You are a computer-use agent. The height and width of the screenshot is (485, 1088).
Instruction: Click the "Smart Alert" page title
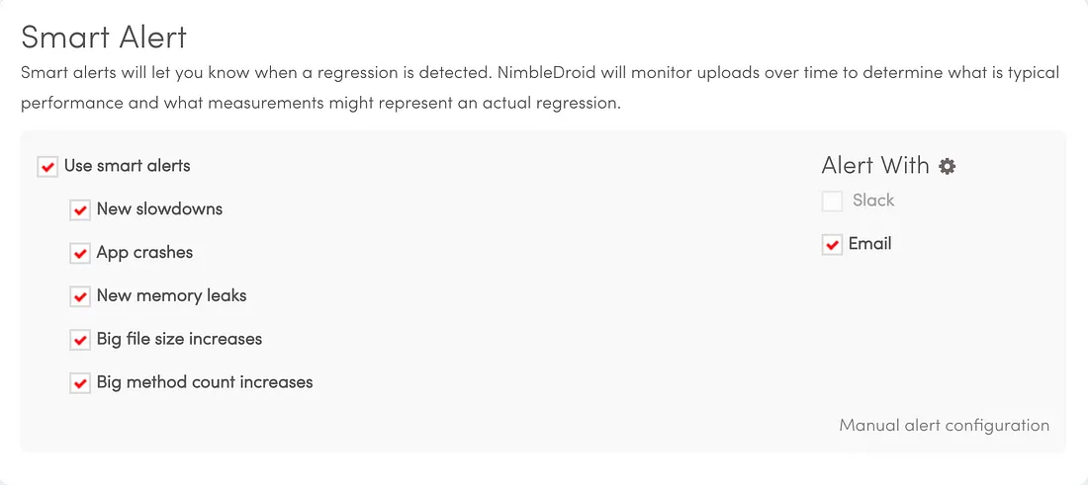[104, 37]
